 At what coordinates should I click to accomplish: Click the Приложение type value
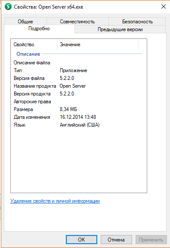point(74,70)
